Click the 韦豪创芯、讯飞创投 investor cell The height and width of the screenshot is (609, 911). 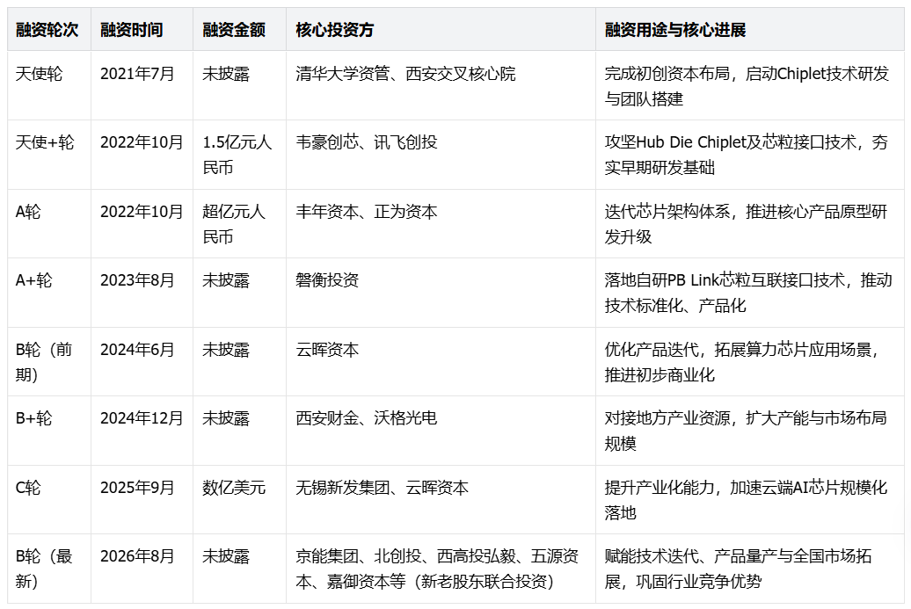(441, 155)
